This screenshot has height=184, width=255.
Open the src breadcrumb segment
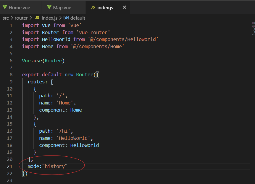click(6, 18)
